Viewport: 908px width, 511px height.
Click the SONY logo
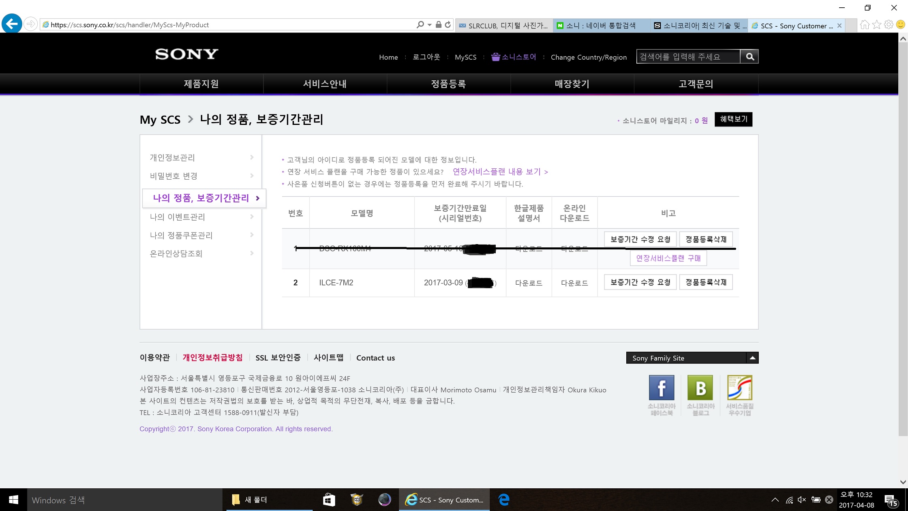(186, 54)
